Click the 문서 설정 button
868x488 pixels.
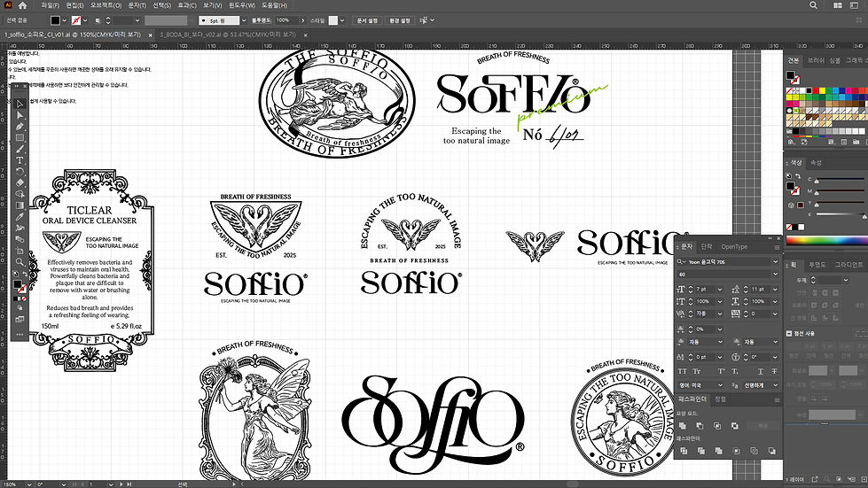click(x=367, y=20)
